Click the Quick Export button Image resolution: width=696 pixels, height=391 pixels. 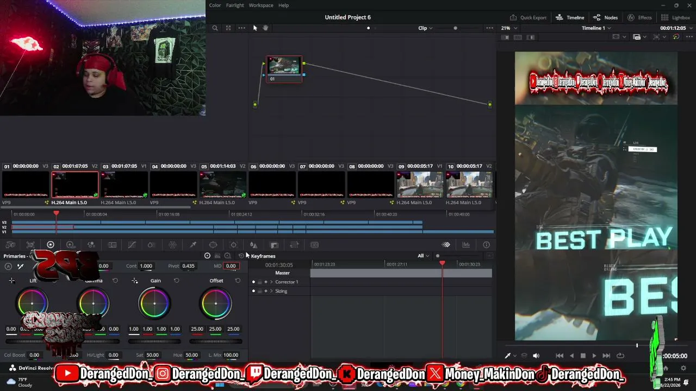pos(528,17)
